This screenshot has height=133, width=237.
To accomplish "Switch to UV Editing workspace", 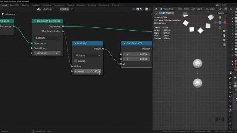I will (47, 5).
